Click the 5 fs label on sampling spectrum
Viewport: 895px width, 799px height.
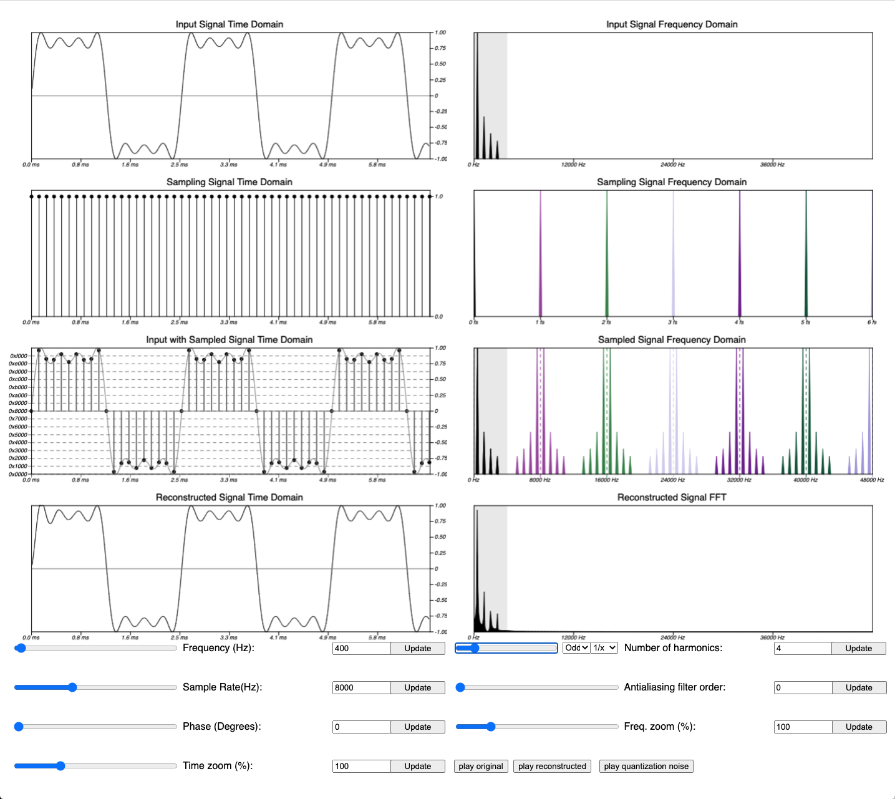point(806,322)
